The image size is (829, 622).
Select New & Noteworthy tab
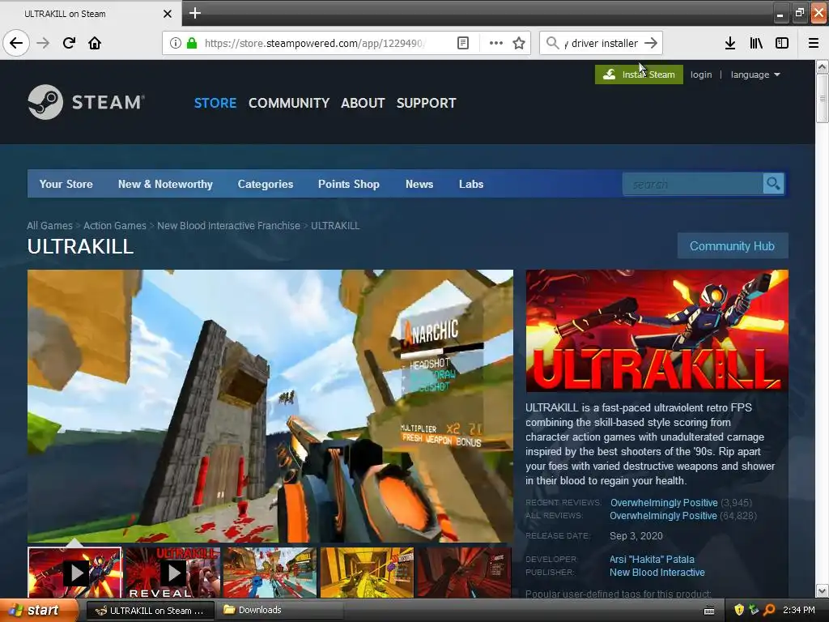pos(165,184)
